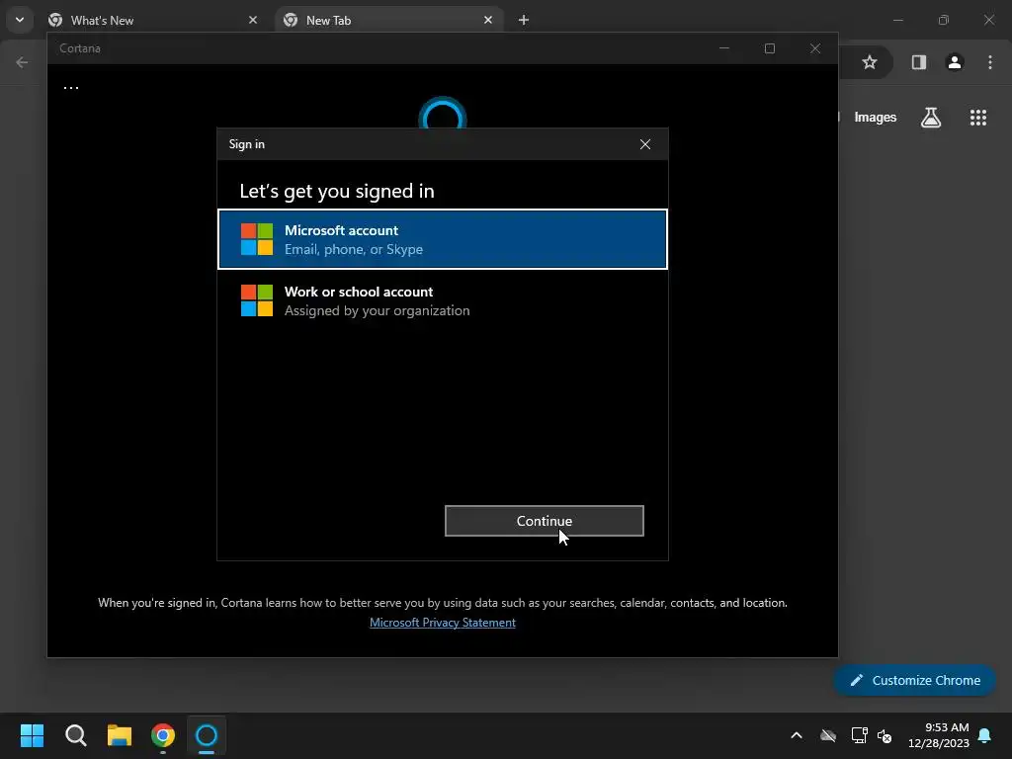This screenshot has width=1012, height=759.
Task: Click the Continue button
Action: 545,521
